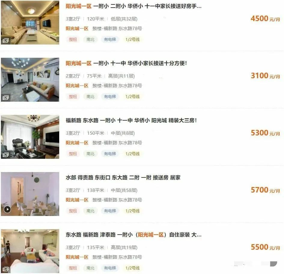Click 1/2号线 tag on the 150平米 listing

coord(133,154)
